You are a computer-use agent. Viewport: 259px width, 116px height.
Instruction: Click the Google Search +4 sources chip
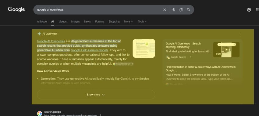[123, 64]
